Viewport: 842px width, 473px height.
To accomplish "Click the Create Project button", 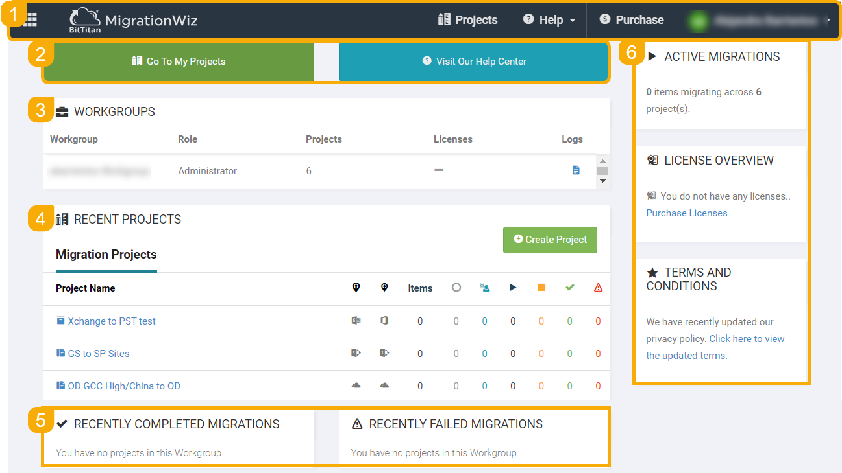I will pos(550,240).
